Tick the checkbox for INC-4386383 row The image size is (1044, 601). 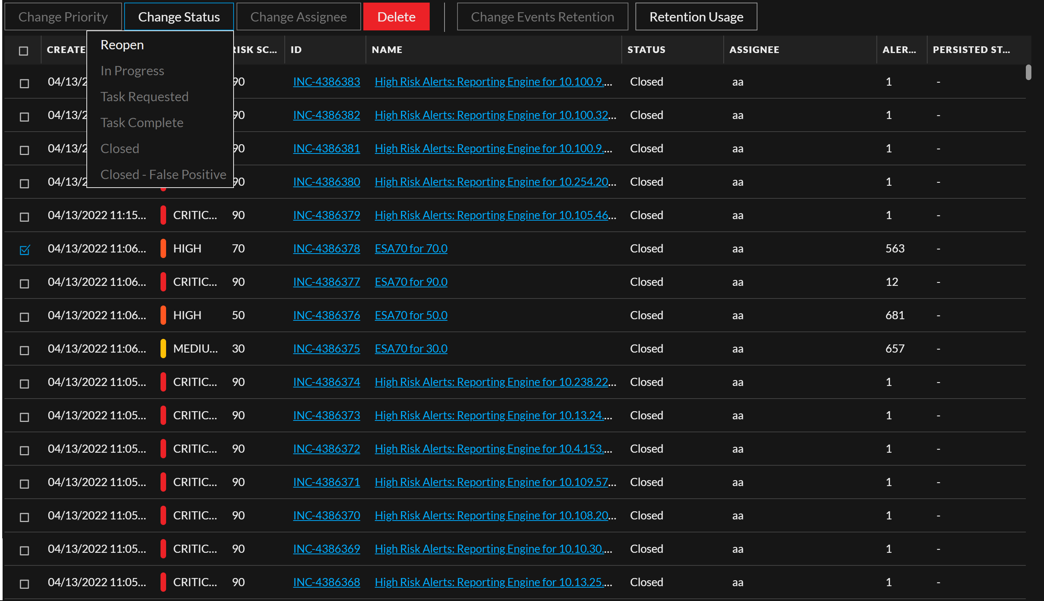point(24,83)
